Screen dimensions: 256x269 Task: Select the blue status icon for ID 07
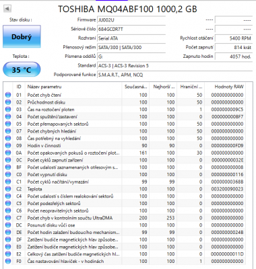pos(8,131)
